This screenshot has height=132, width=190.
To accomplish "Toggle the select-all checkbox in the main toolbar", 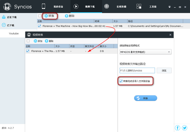I will (x=40, y=16).
